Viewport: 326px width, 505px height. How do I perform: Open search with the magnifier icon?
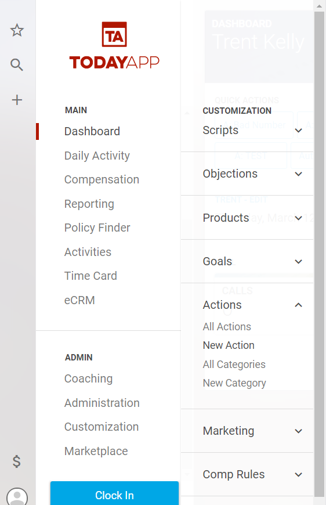point(17,65)
